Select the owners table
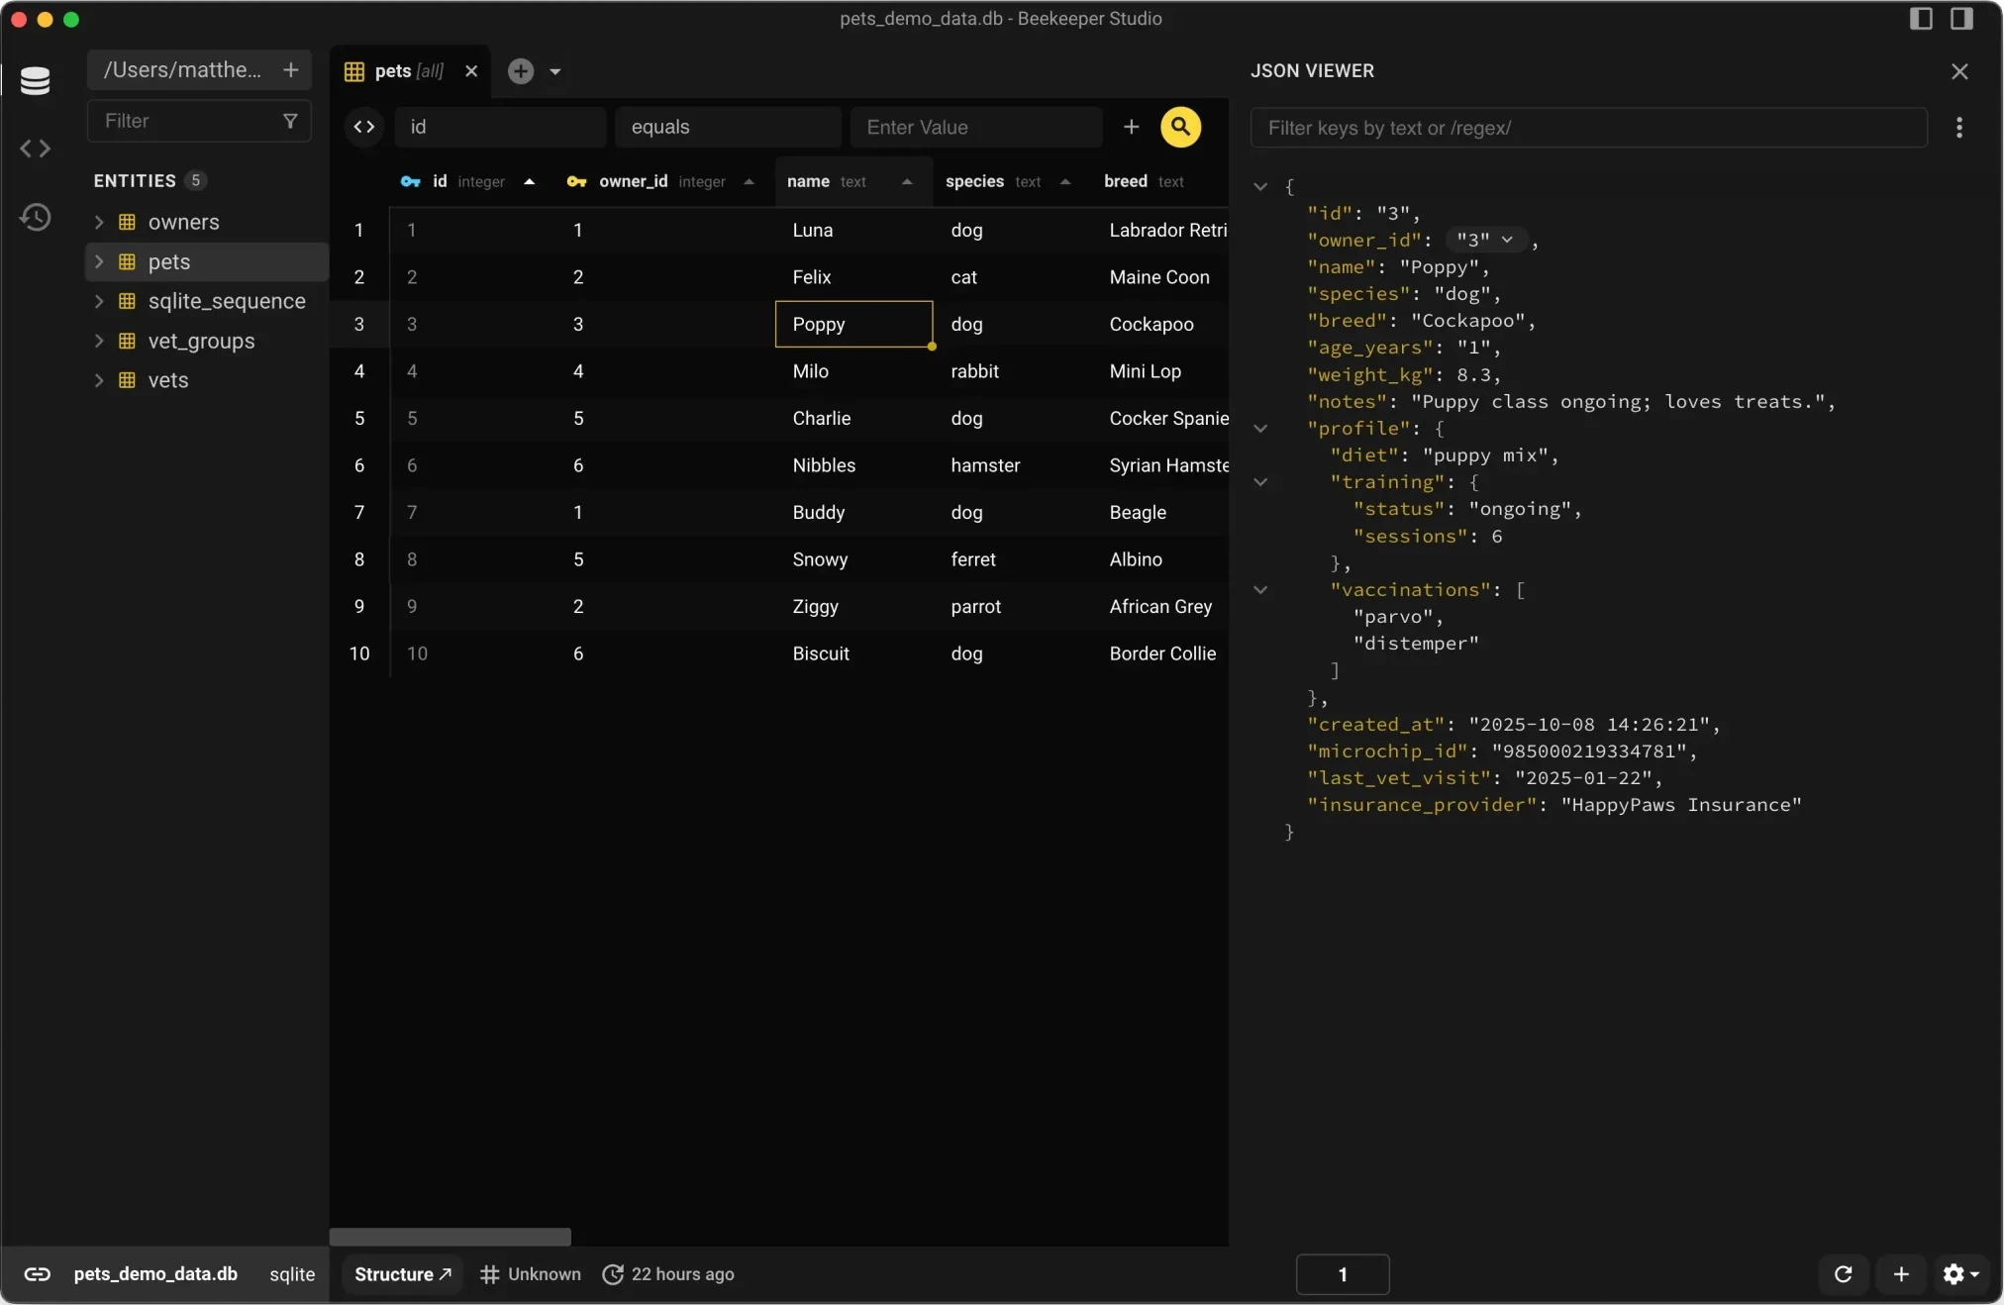Image resolution: width=2004 pixels, height=1305 pixels. tap(184, 222)
